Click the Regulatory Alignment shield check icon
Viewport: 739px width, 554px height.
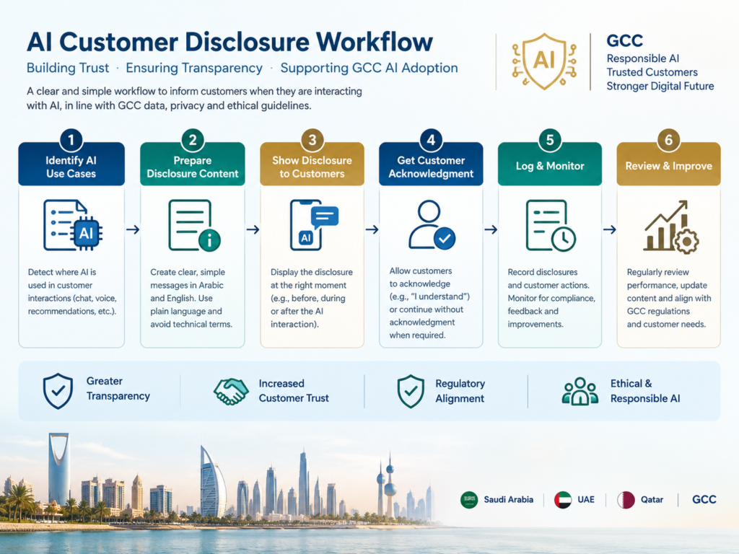pos(411,391)
